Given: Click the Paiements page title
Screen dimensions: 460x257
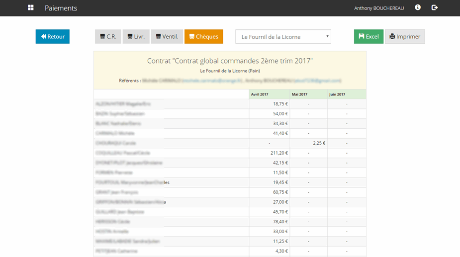Looking at the screenshot, I should tap(61, 8).
